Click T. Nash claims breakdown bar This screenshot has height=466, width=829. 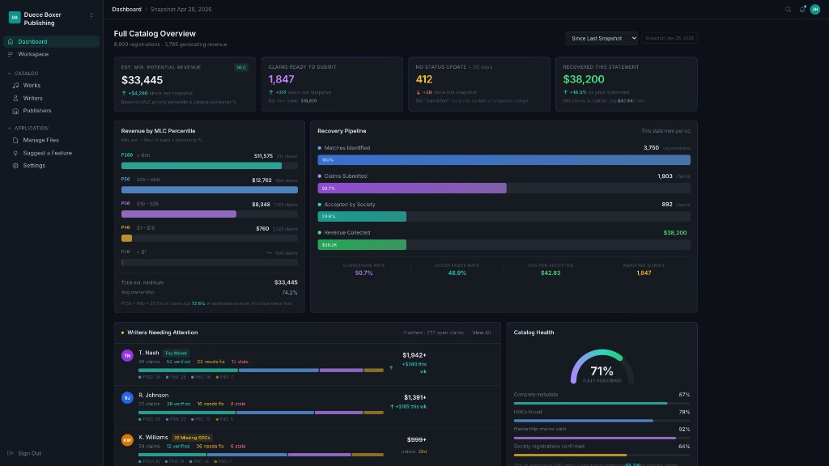pyautogui.click(x=261, y=371)
